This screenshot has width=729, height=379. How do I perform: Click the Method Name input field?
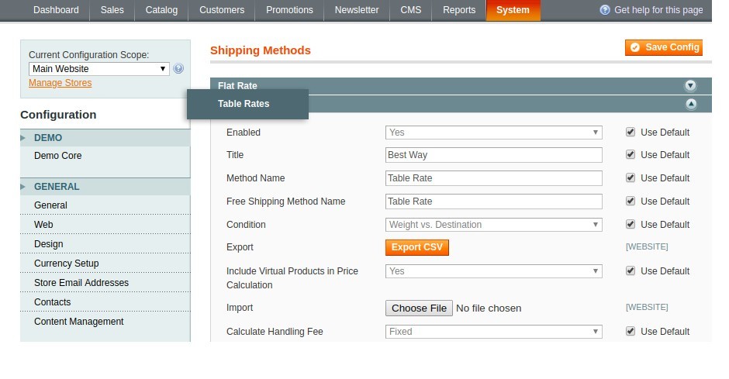coord(494,178)
